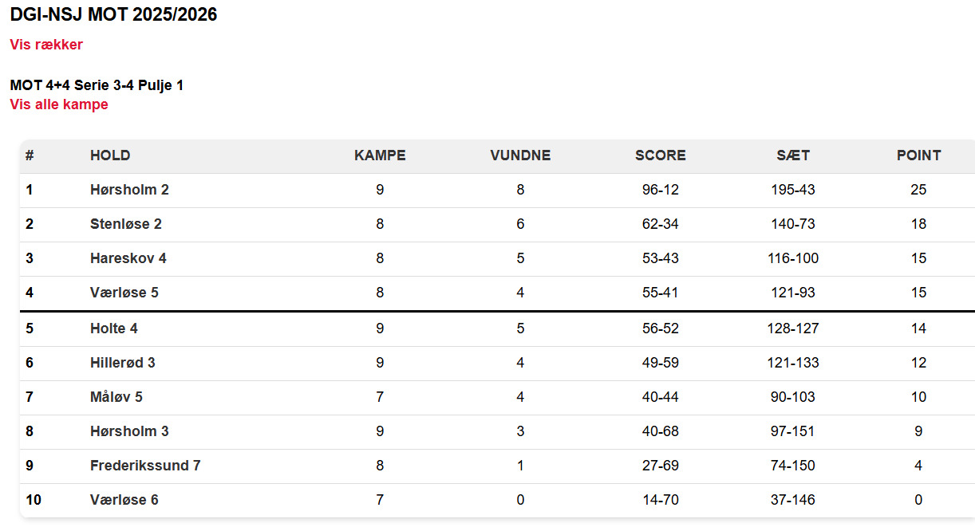Click the VUNDNE column header
Screen dimensions: 975x531
click(520, 155)
